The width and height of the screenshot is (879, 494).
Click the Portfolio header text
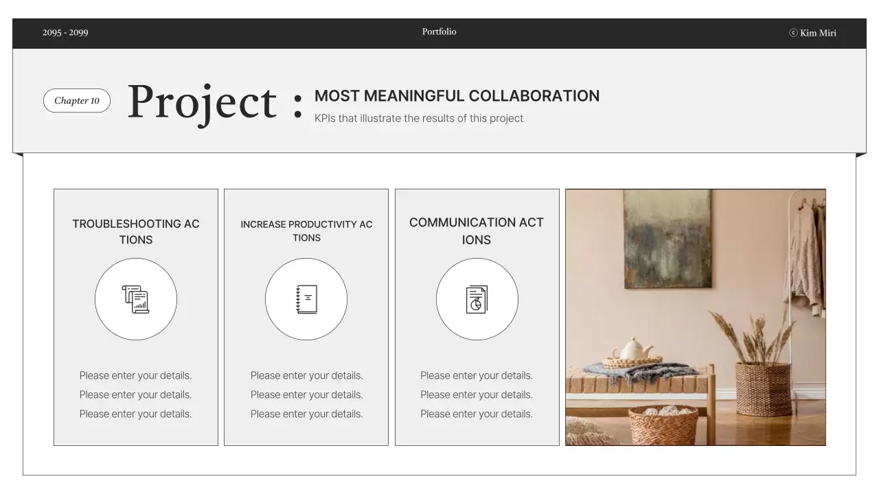coord(439,32)
